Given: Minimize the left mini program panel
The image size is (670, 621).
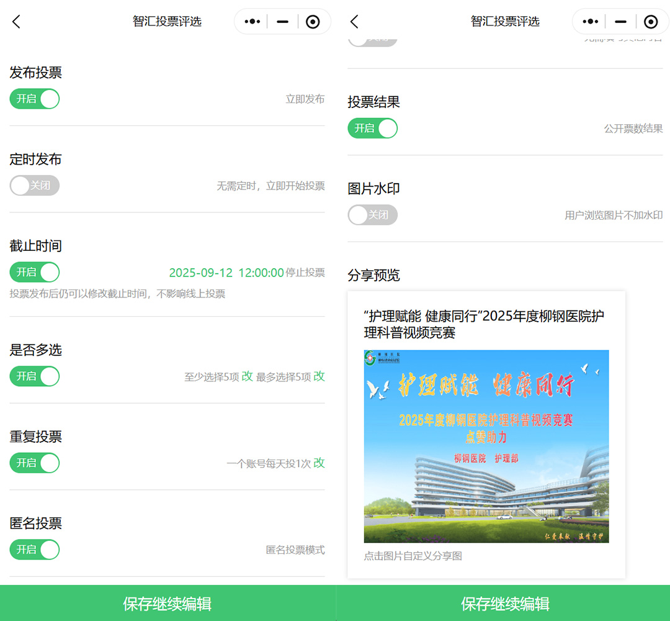Looking at the screenshot, I should 283,22.
